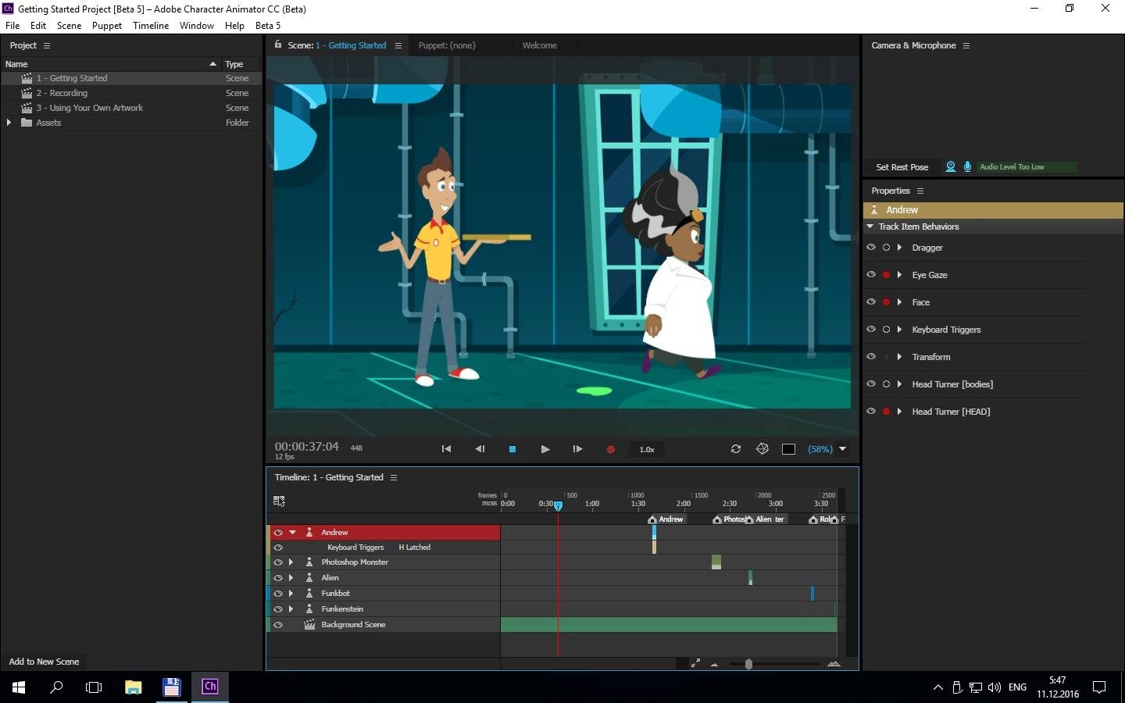Start recording with the red record button
Image resolution: width=1125 pixels, height=703 pixels.
click(611, 449)
